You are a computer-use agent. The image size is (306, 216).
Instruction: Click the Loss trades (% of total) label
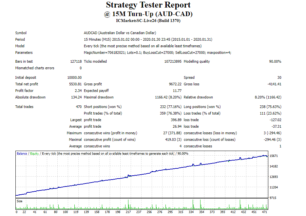pyautogui.click(x=202, y=113)
